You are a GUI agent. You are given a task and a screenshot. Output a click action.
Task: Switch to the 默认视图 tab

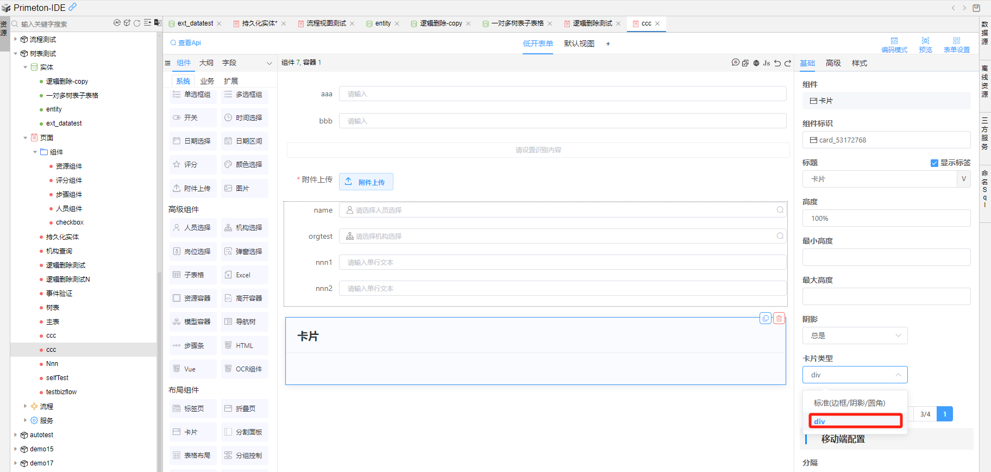(x=579, y=44)
